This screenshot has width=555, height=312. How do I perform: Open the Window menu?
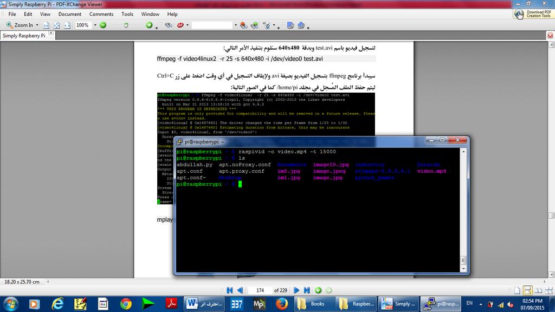150,14
